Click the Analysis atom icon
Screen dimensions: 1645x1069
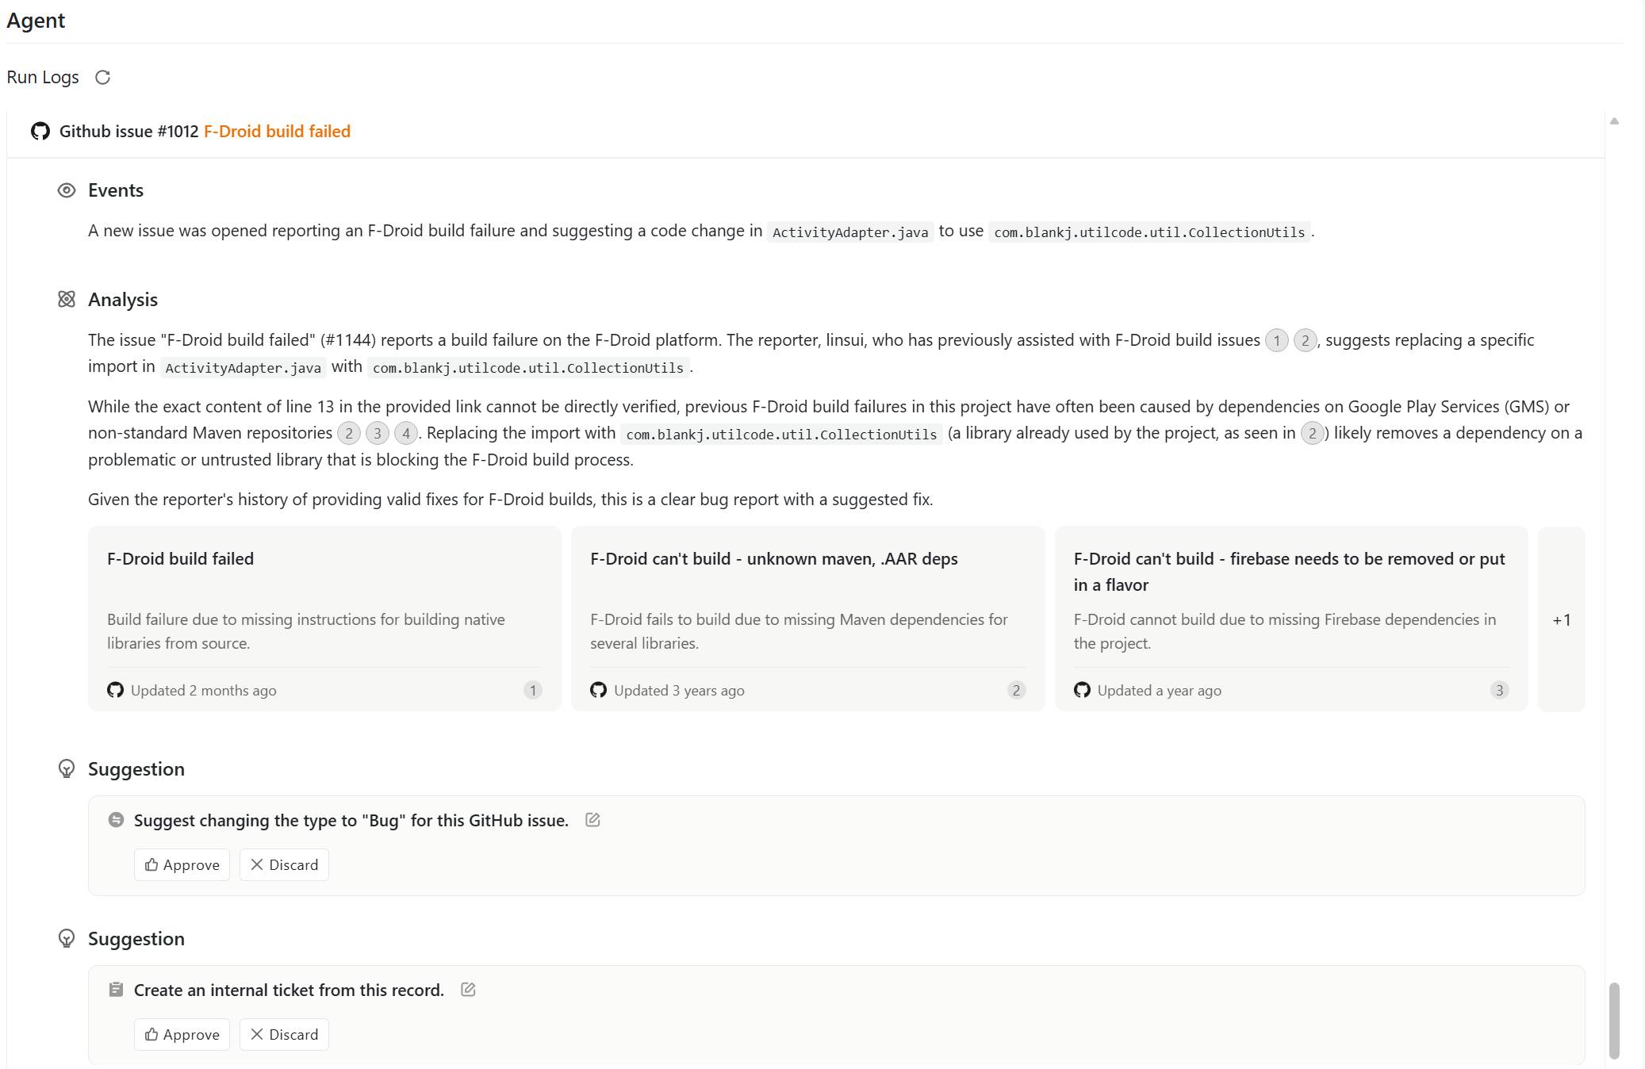[x=67, y=300]
